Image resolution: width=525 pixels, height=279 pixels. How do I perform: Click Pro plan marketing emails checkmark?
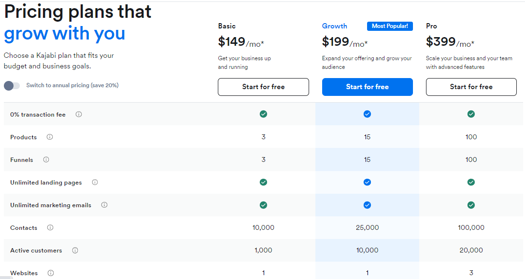pos(471,205)
